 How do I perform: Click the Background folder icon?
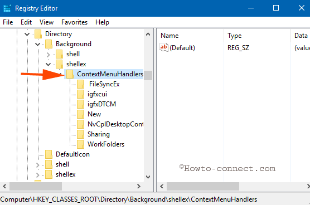click(49, 44)
